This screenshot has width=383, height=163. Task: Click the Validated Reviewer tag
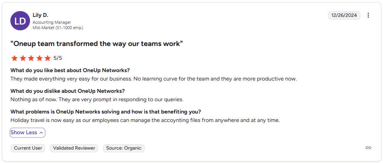coord(74,148)
